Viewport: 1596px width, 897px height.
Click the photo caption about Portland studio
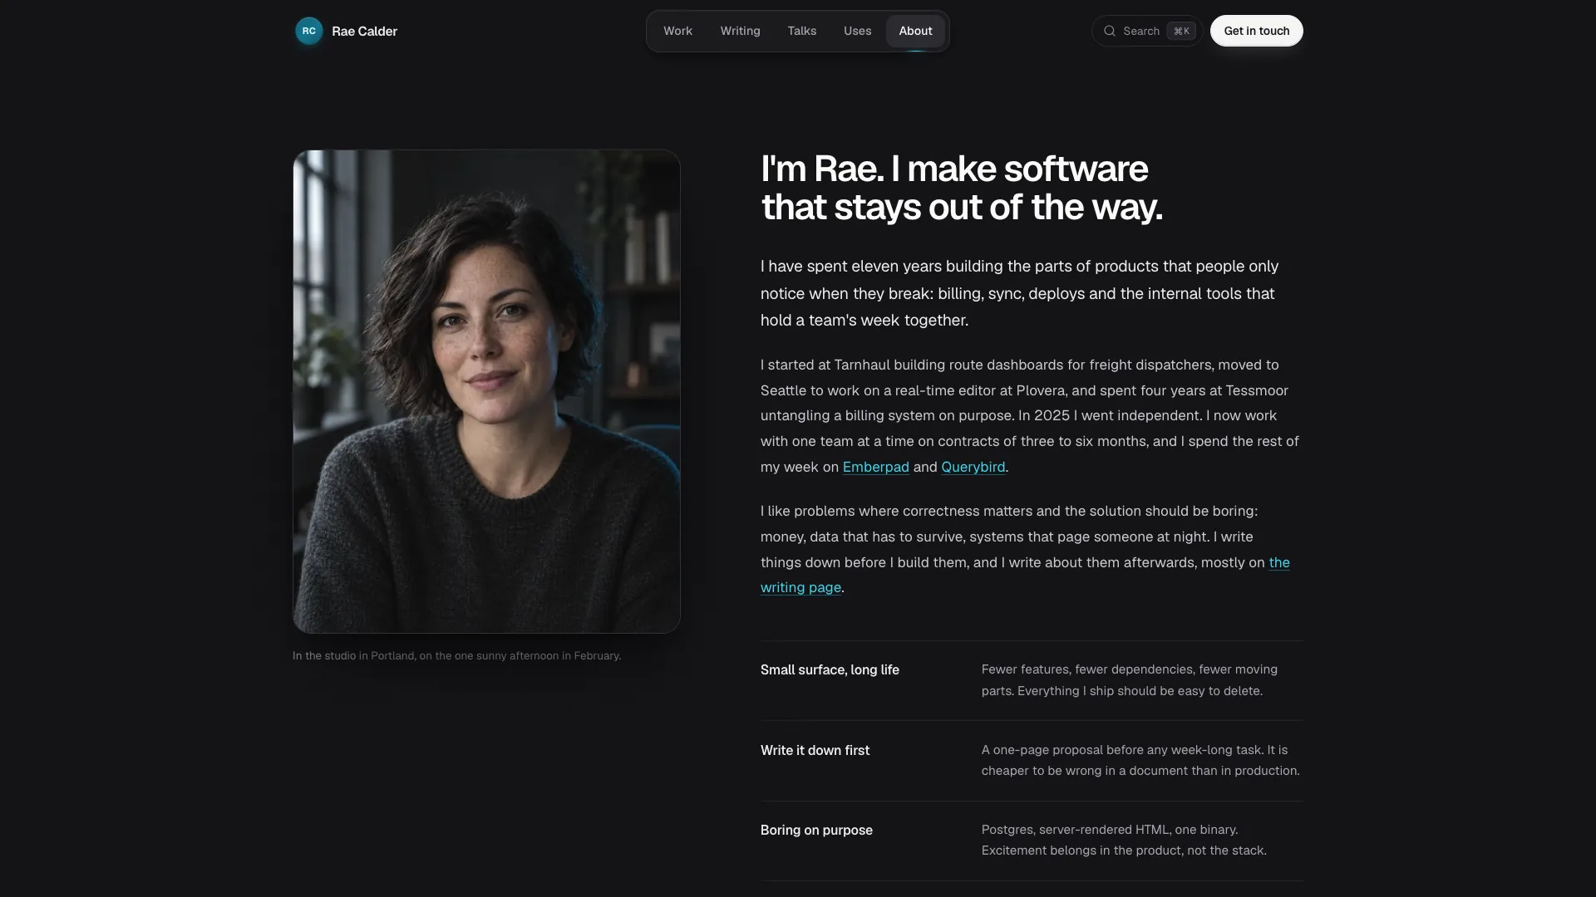(x=456, y=655)
